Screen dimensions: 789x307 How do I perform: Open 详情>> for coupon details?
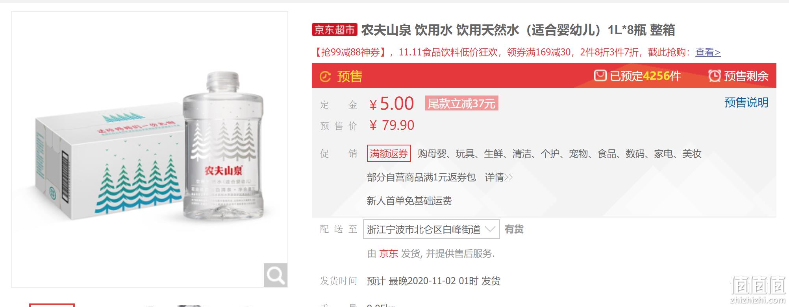[x=499, y=177]
